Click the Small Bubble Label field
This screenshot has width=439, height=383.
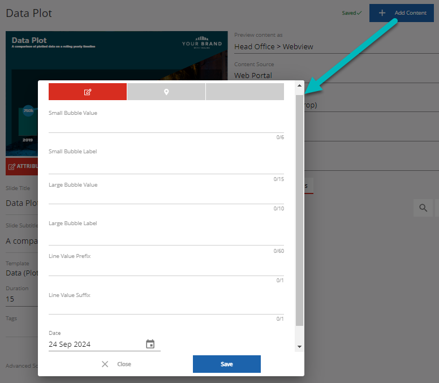(166, 166)
